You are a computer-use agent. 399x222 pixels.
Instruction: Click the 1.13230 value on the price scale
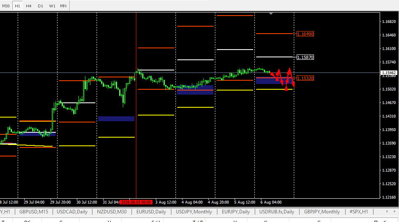pos(389,156)
